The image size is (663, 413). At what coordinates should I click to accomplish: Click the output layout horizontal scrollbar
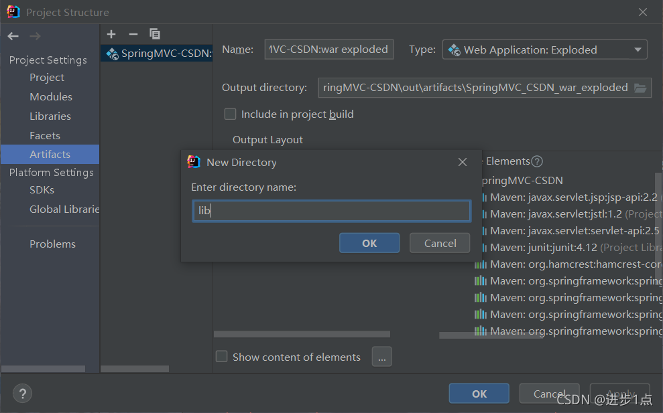click(x=302, y=334)
